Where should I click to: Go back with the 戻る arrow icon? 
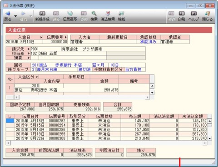click(x=8, y=14)
